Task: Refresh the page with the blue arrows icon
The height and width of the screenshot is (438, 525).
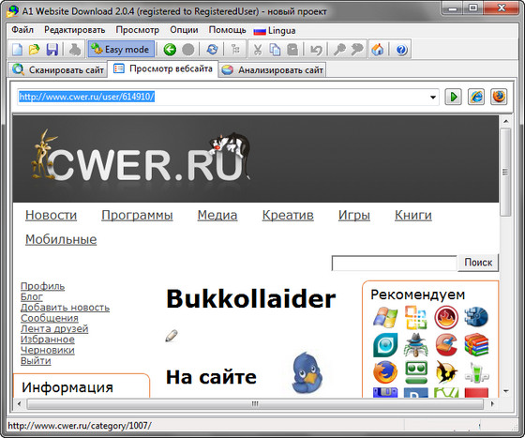Action: coord(212,50)
